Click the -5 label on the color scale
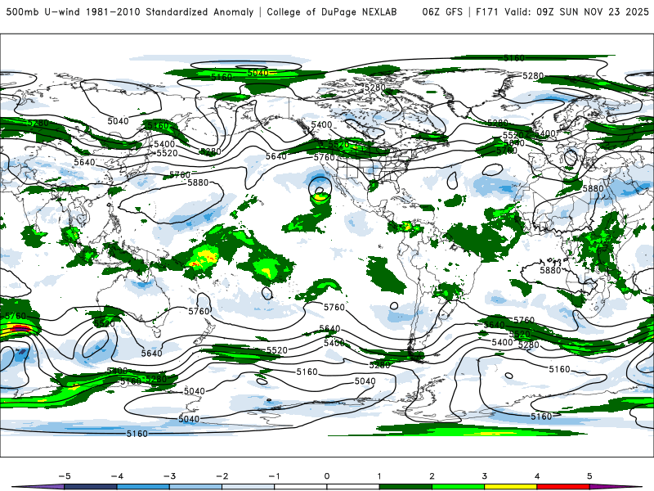654x491 pixels. point(65,476)
